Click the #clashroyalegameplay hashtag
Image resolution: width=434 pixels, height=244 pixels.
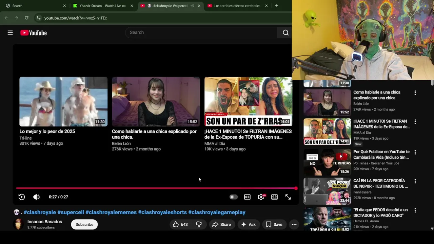click(x=217, y=212)
